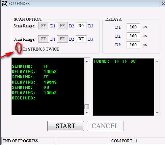Click the ECU Finder title bar icon
Screen dimensions: 165x145
[x=5, y=3]
